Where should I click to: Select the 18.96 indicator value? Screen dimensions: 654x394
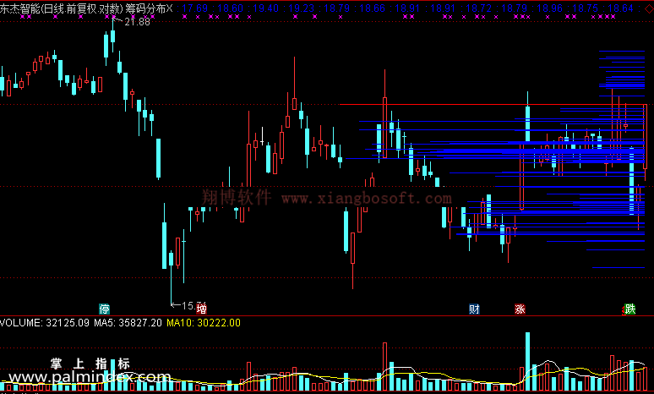(x=550, y=8)
